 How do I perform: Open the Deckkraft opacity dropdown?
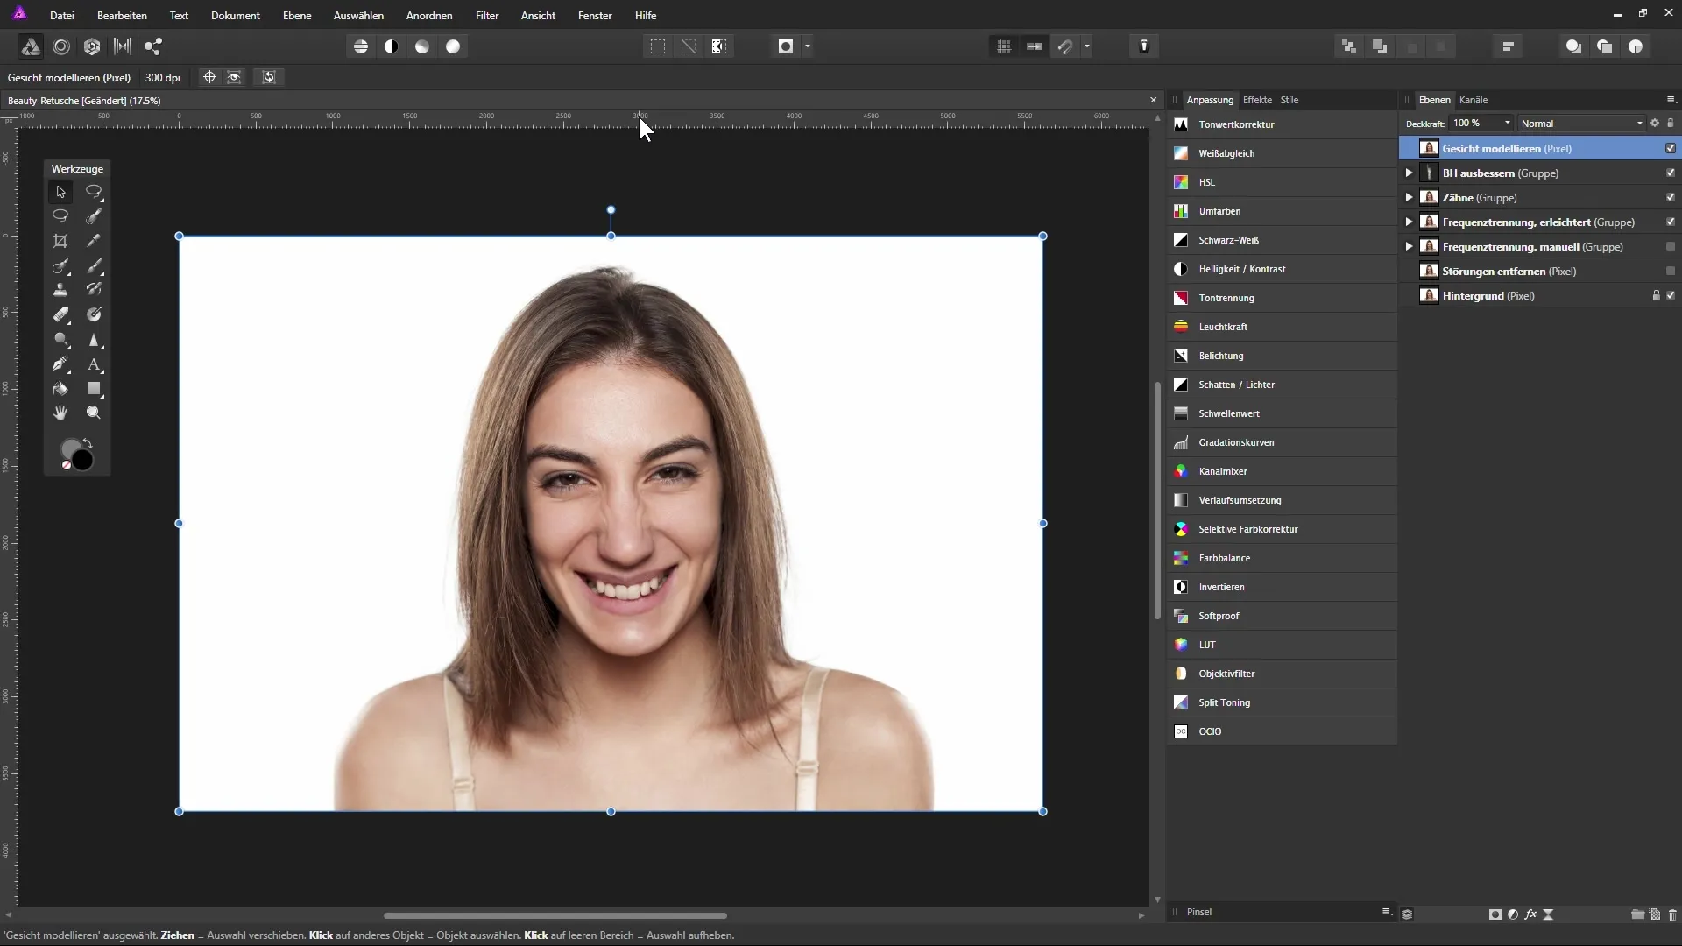(x=1508, y=124)
